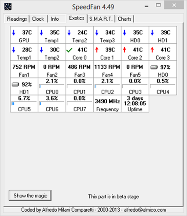
Task: Click the down arrow in the 35C Temp1 cell
Action: click(41, 33)
